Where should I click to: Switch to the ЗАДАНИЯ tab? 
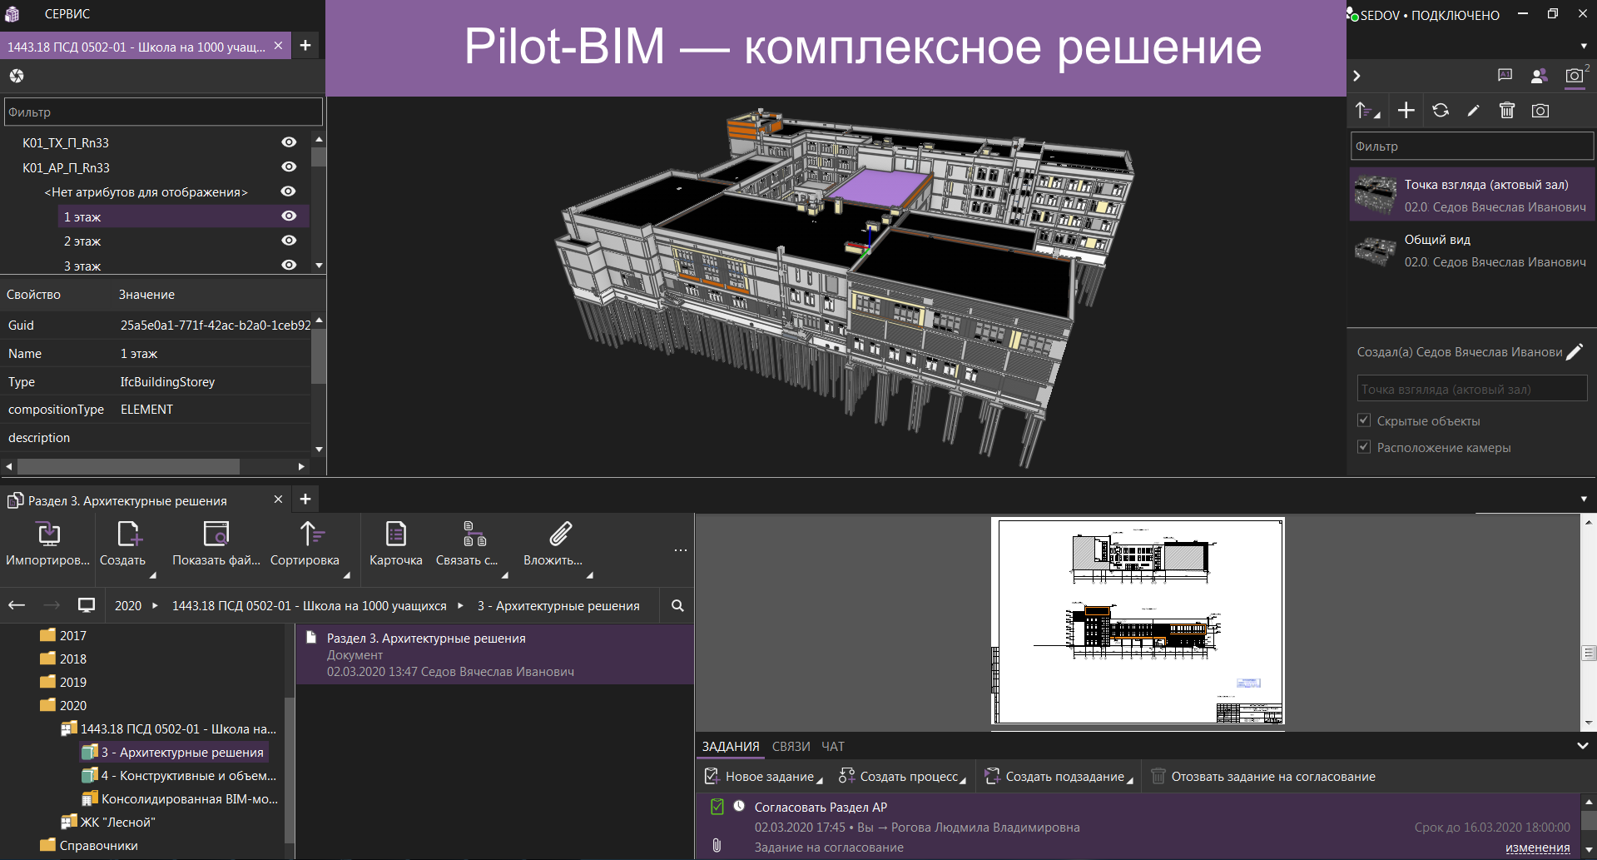click(731, 747)
